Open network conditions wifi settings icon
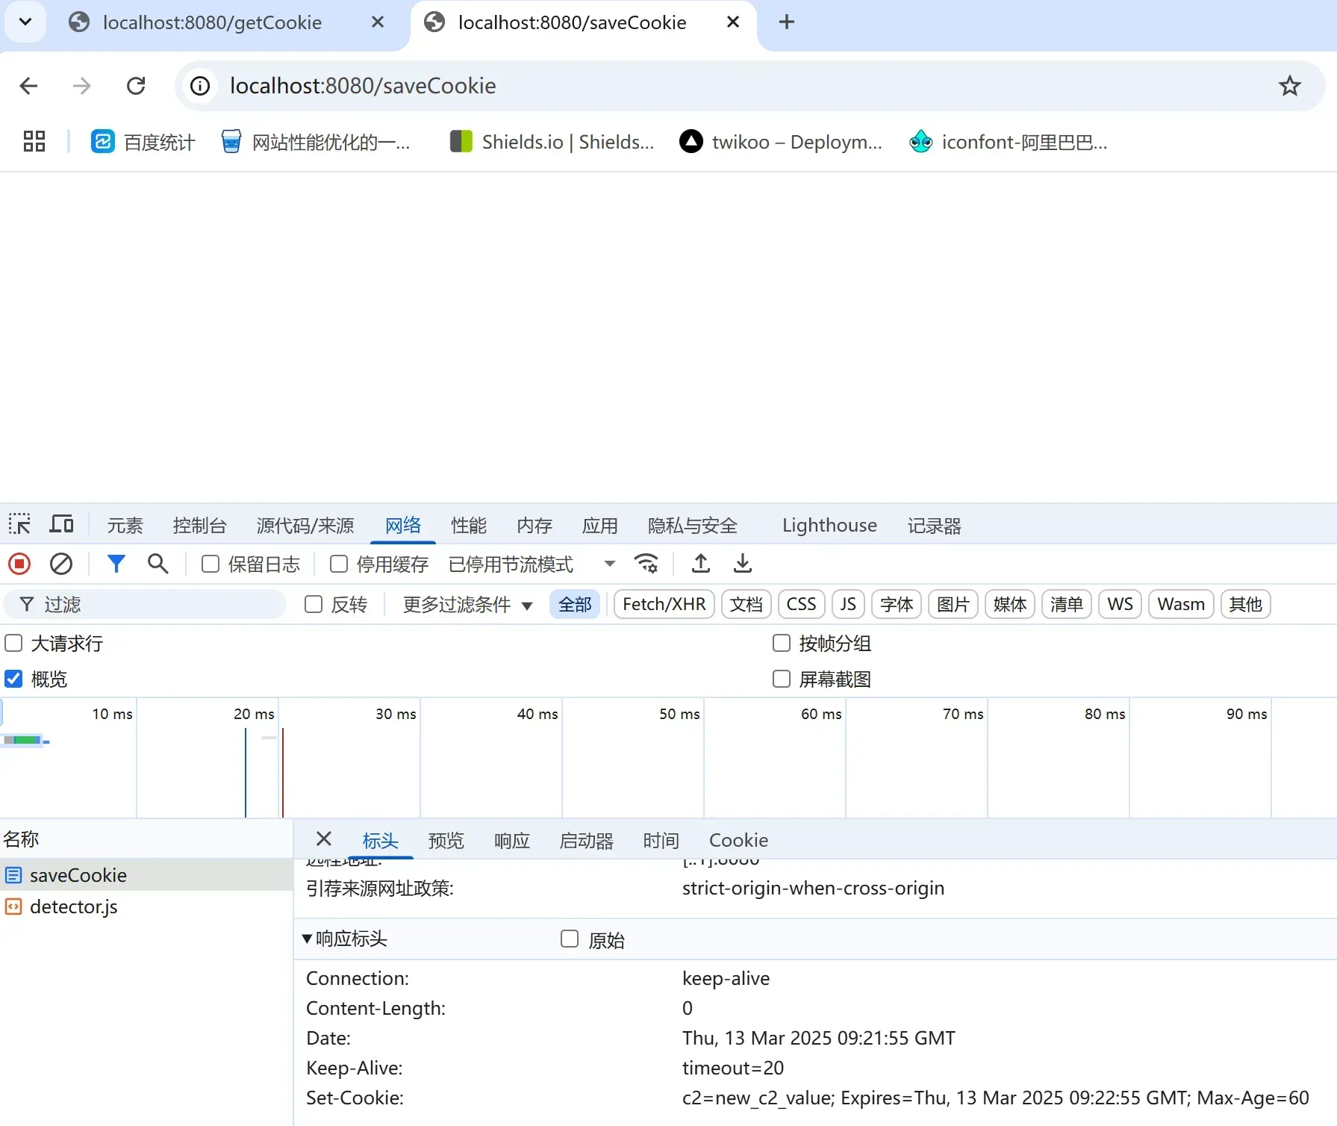Screen dimensions: 1337x1126 pyautogui.click(x=646, y=564)
